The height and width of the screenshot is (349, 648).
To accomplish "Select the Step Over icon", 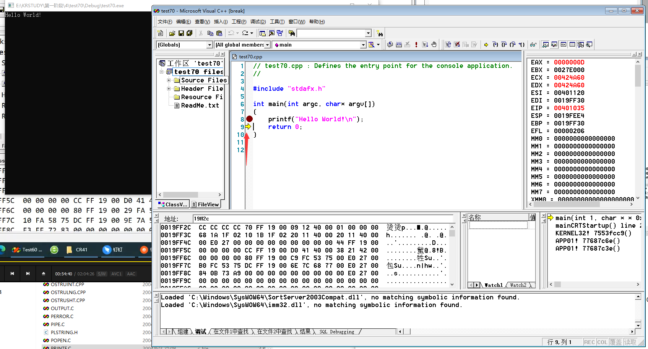I will 505,45.
